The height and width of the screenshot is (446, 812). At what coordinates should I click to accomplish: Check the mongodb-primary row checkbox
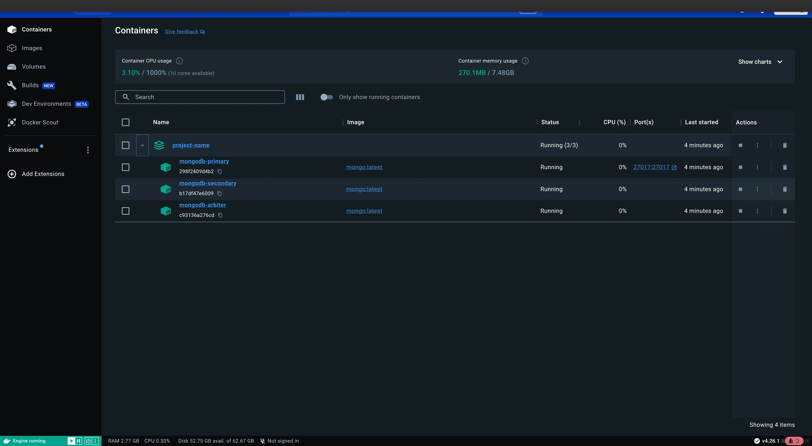click(x=125, y=167)
